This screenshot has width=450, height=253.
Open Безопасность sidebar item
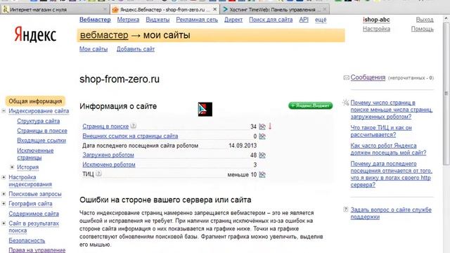[x=27, y=240]
